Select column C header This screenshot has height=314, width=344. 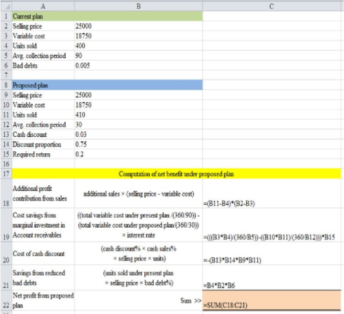coord(272,6)
